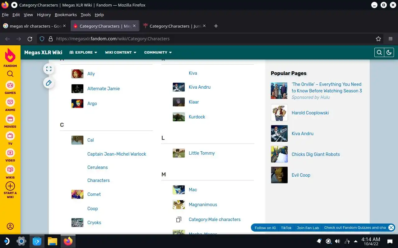Show hidden system tray icons
Screen dimensions: 398x248
pyautogui.click(x=356, y=241)
